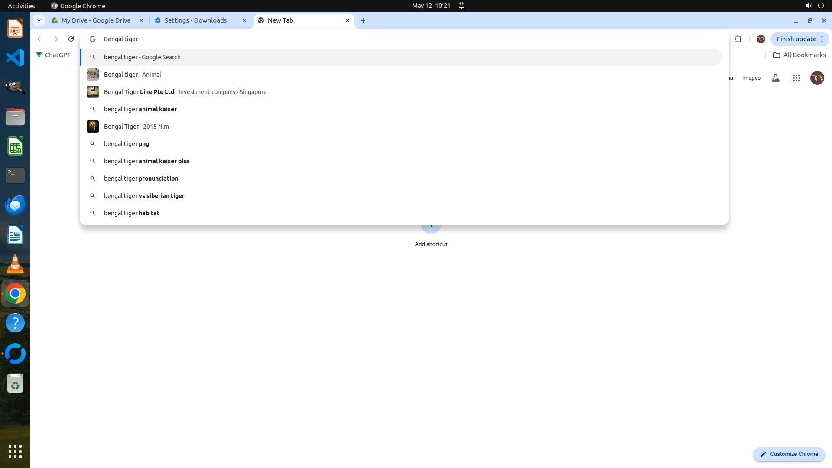Choose the bengal tiger habitat suggestion
This screenshot has height=468, width=832.
pos(132,213)
